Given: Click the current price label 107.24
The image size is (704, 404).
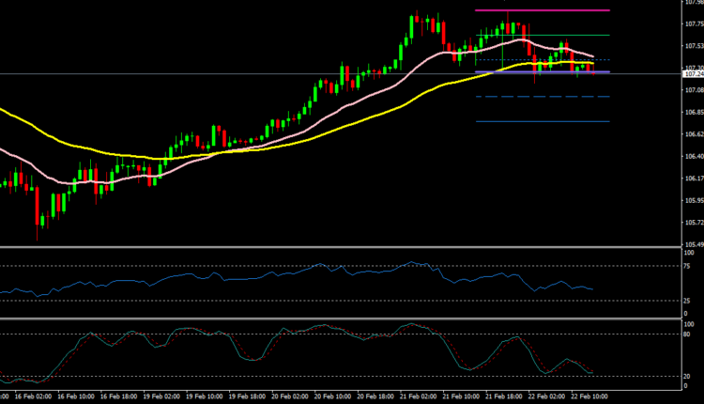Looking at the screenshot, I should (x=691, y=73).
